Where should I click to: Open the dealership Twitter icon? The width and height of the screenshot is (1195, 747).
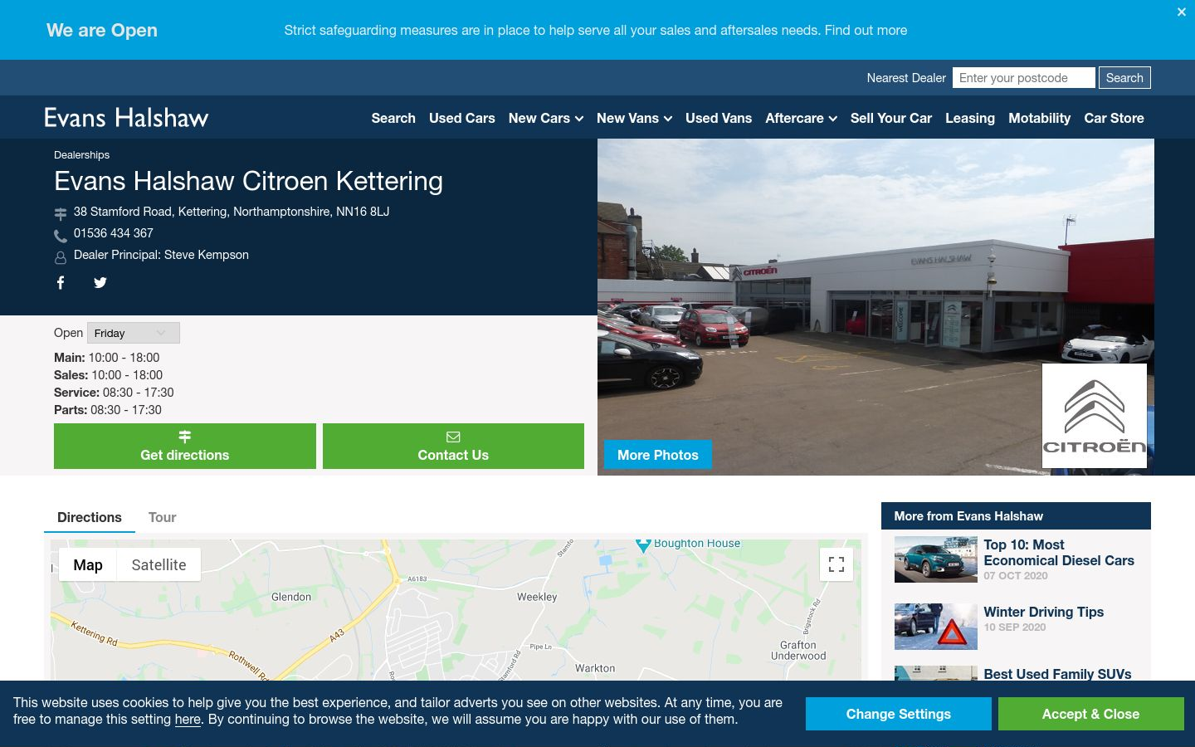(x=100, y=283)
